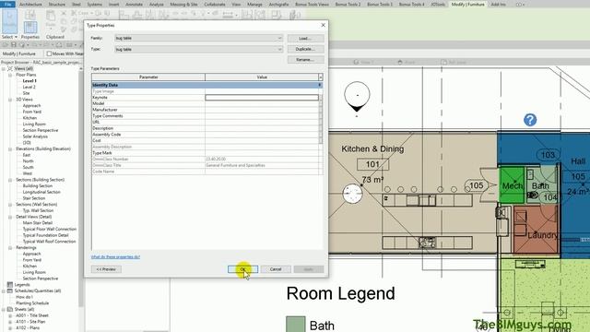Click the Cut icon in the Clipboard panel
This screenshot has width=590, height=332.
point(64,13)
